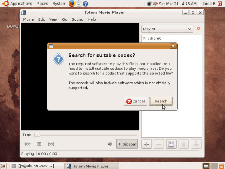Skip to next track
The height and width of the screenshot is (169, 225).
pos(51,144)
